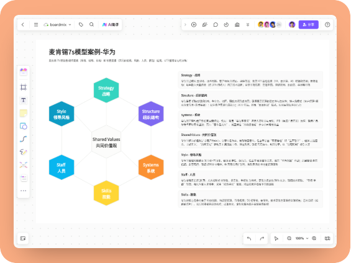Open search with the magnifier icon
Screen dimensions: 351x263
[x=91, y=25]
